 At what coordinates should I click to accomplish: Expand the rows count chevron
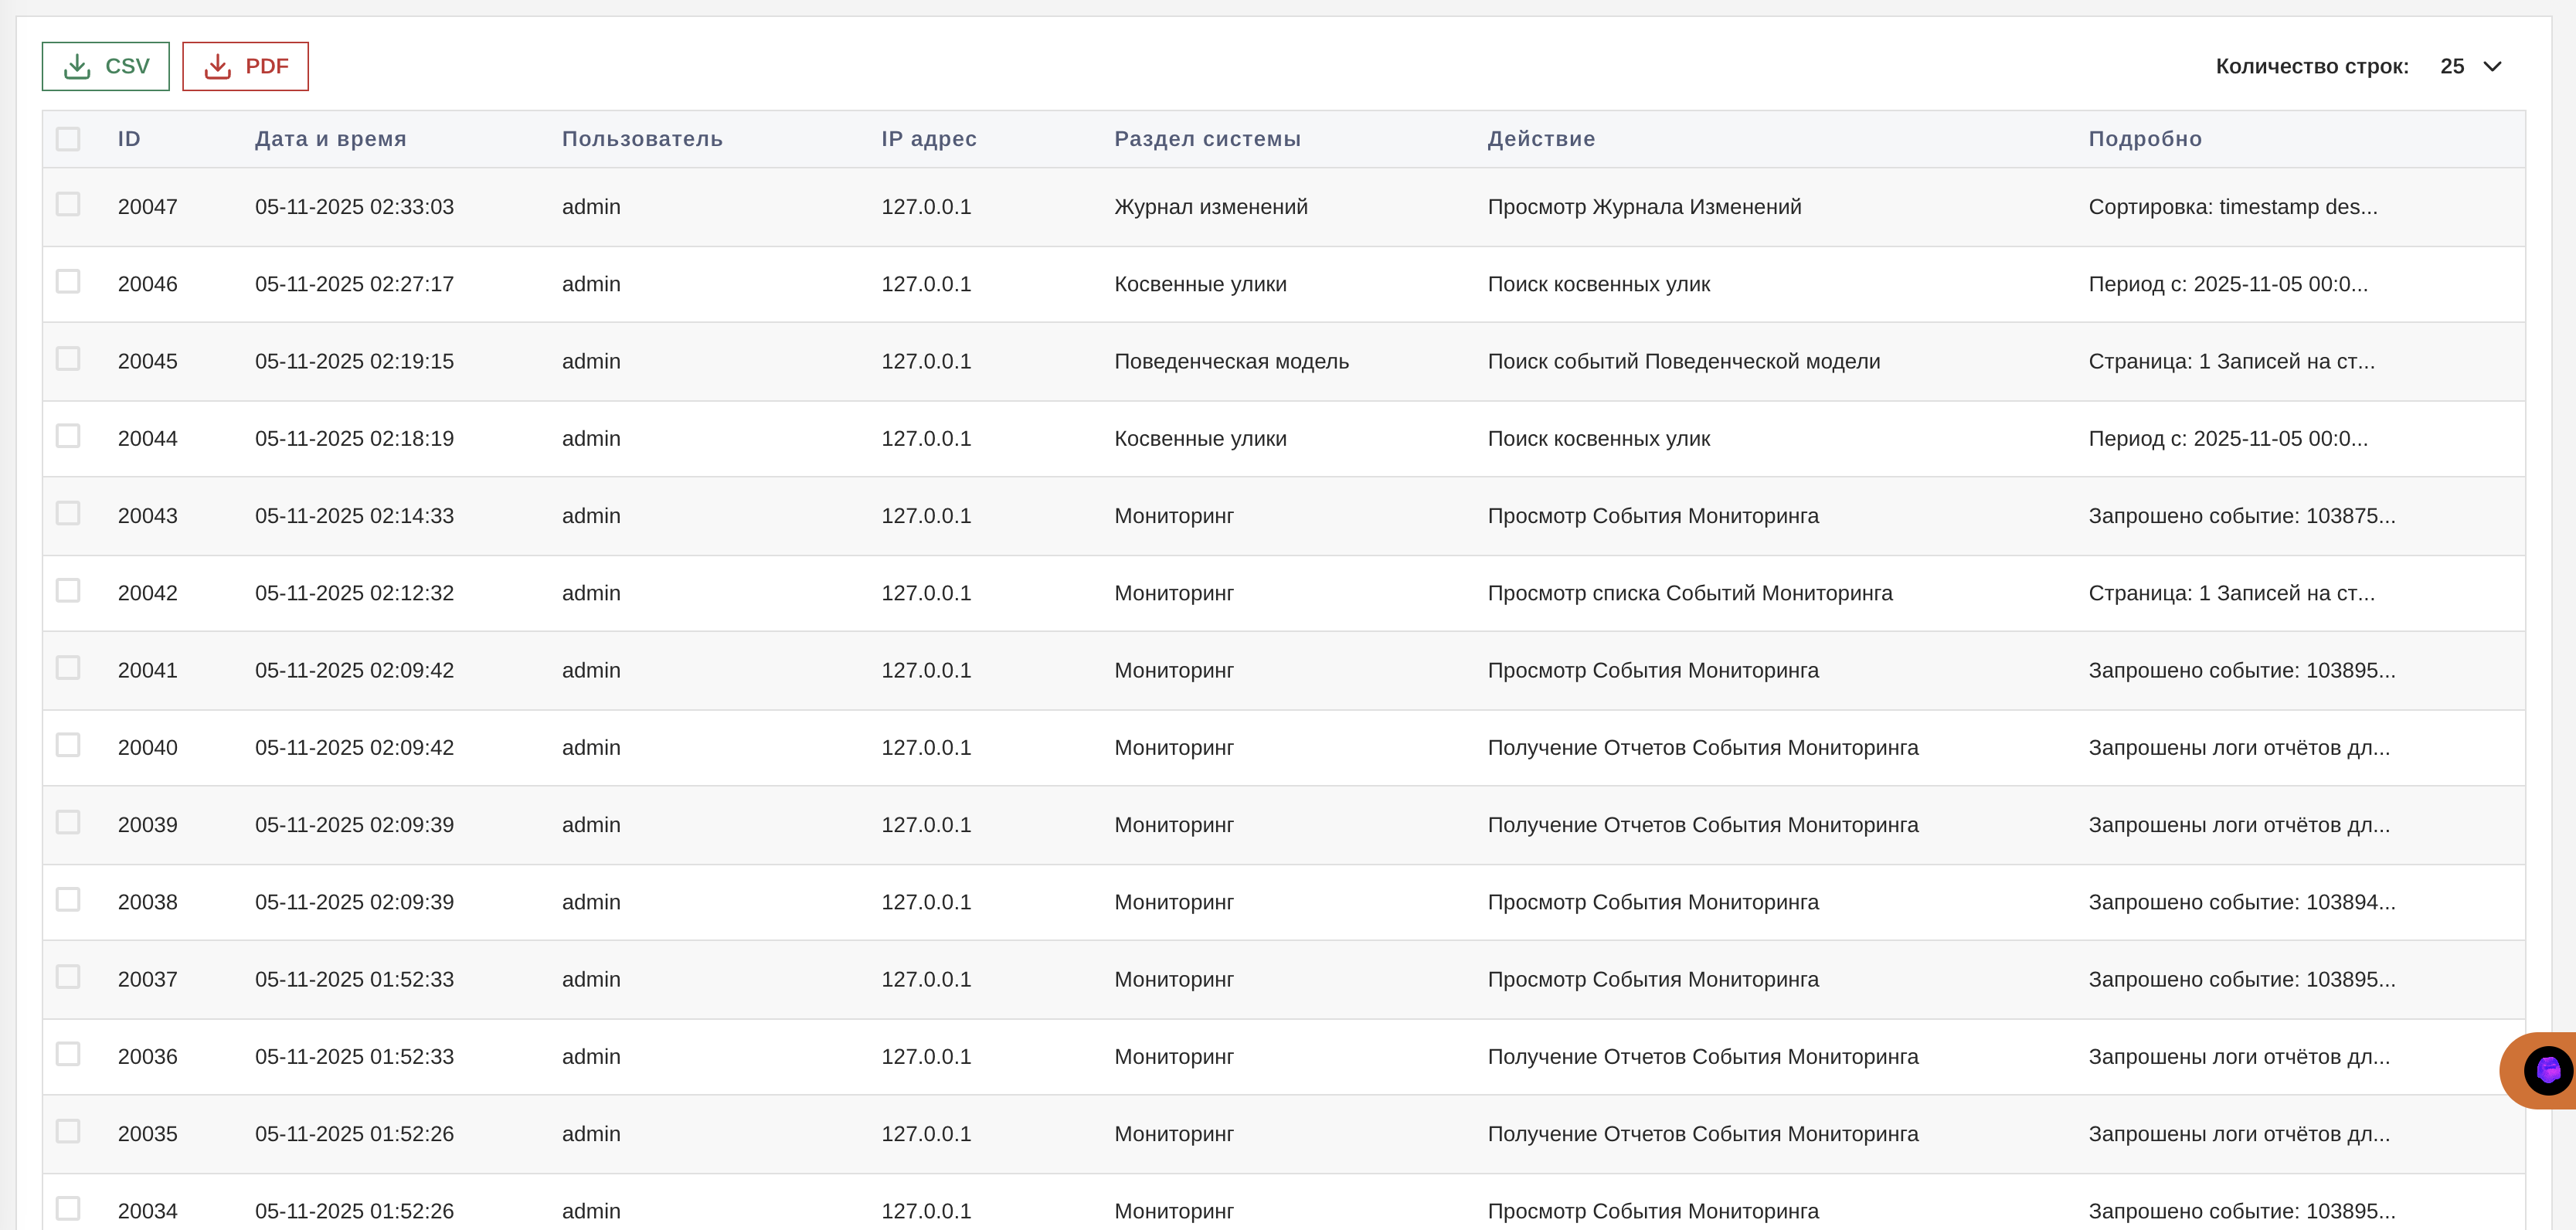(2492, 66)
